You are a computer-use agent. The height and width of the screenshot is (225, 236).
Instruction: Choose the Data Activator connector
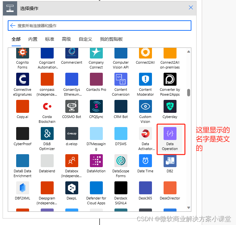[x=145, y=134]
